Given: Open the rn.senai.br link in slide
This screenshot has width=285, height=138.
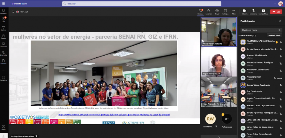Looking at the screenshot, I should click(x=114, y=115).
